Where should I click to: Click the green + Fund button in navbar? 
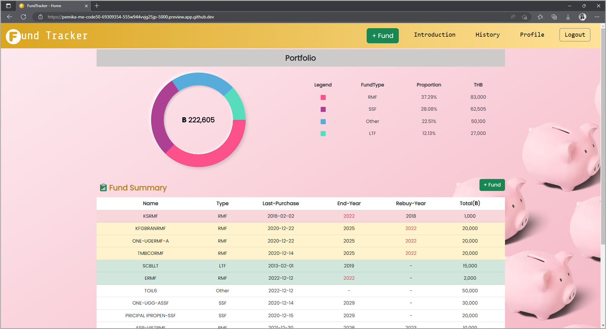point(382,35)
